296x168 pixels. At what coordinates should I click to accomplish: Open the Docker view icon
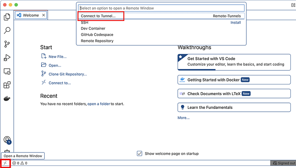[x=7, y=99]
